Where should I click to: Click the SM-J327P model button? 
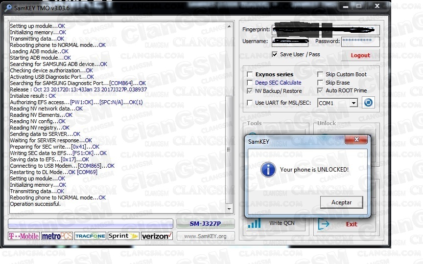pyautogui.click(x=205, y=223)
